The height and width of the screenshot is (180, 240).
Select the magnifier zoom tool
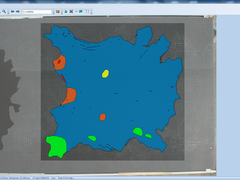[x=4, y=12]
